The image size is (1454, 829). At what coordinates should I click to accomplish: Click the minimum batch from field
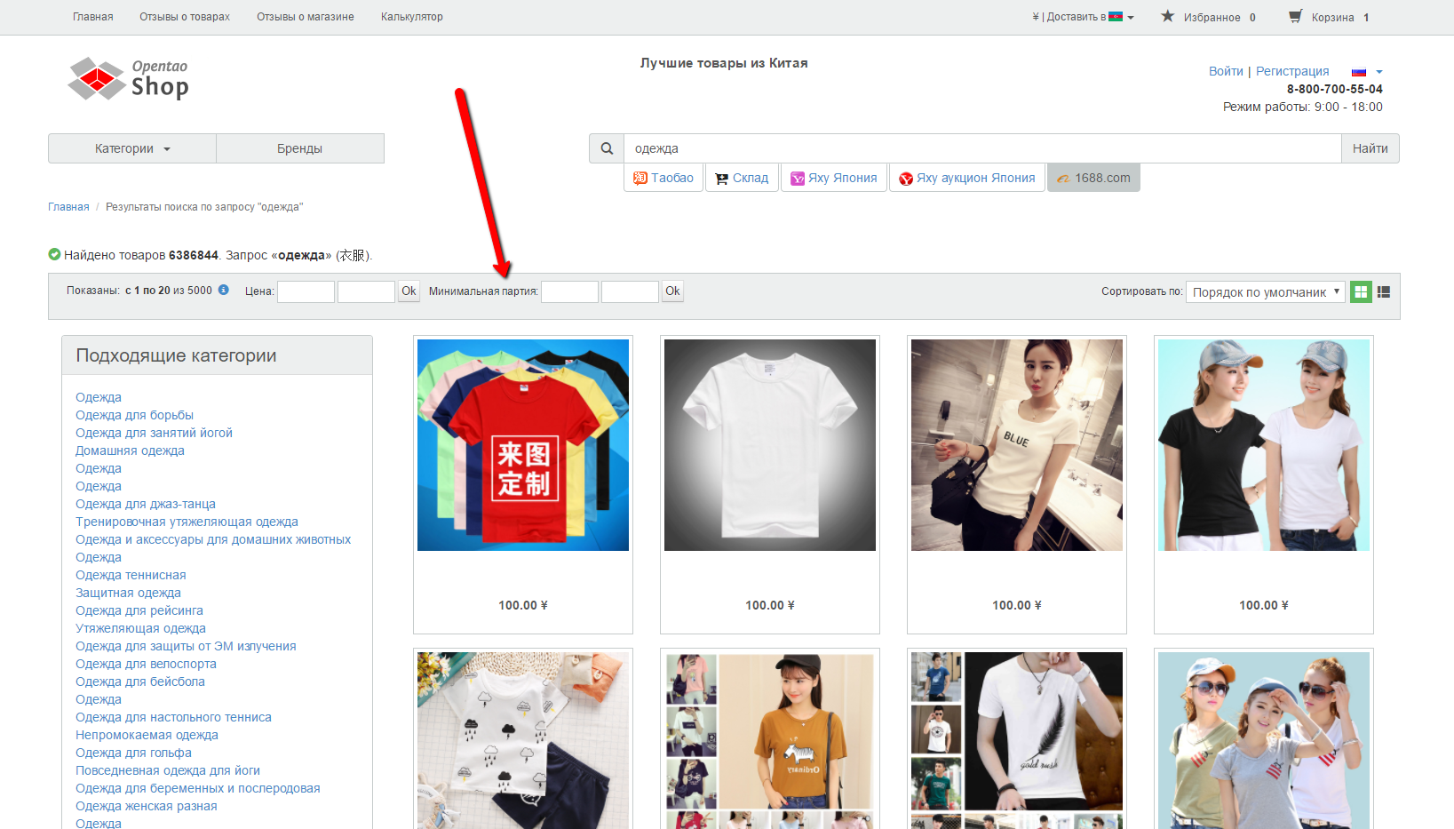point(569,291)
